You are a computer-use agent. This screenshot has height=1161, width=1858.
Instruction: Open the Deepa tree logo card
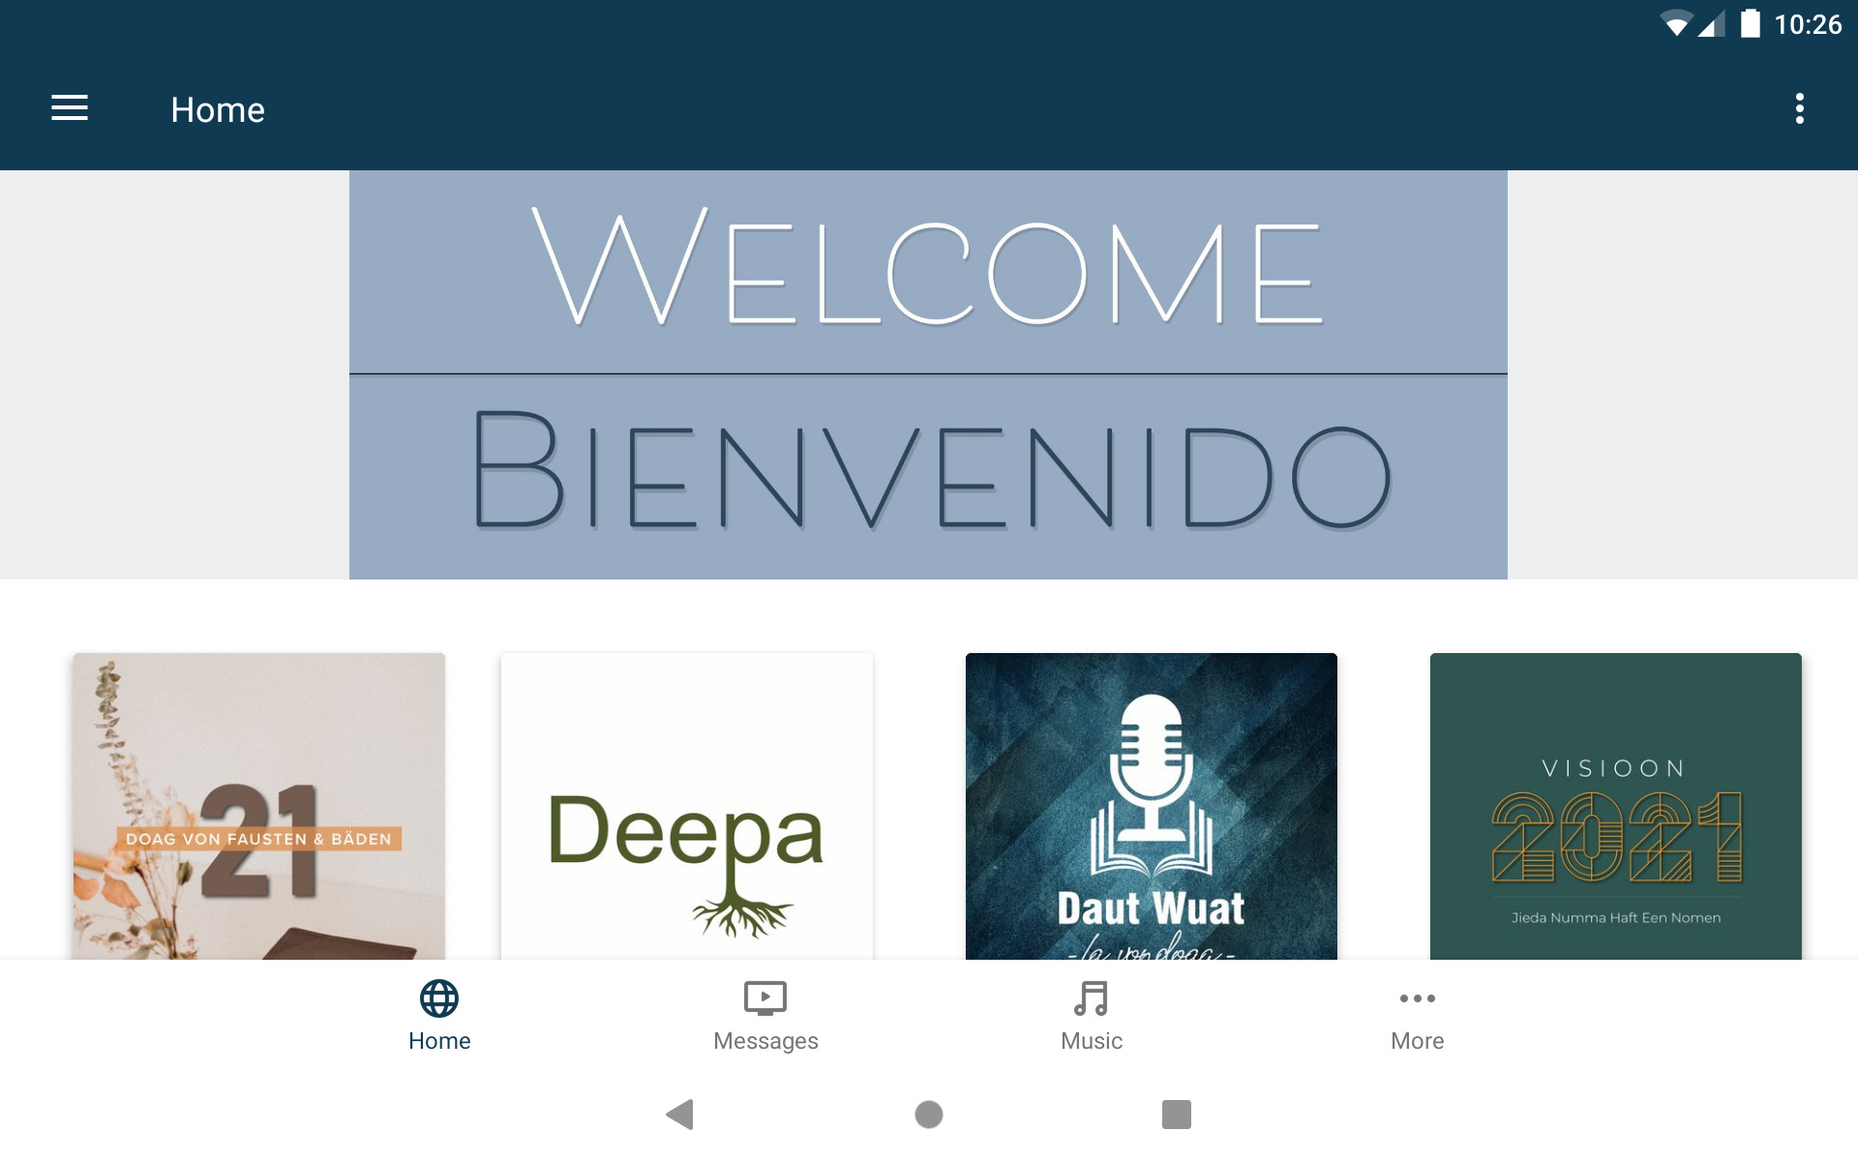pyautogui.click(x=687, y=806)
